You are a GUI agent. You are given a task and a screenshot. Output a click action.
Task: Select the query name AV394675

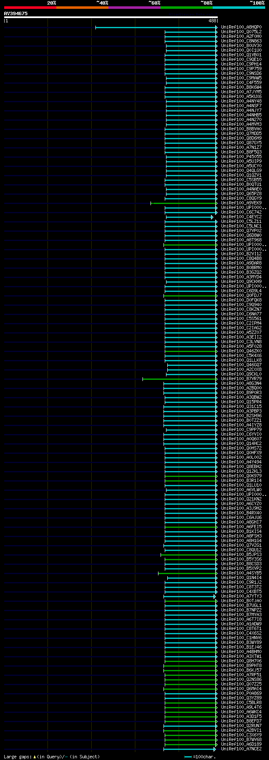16,13
